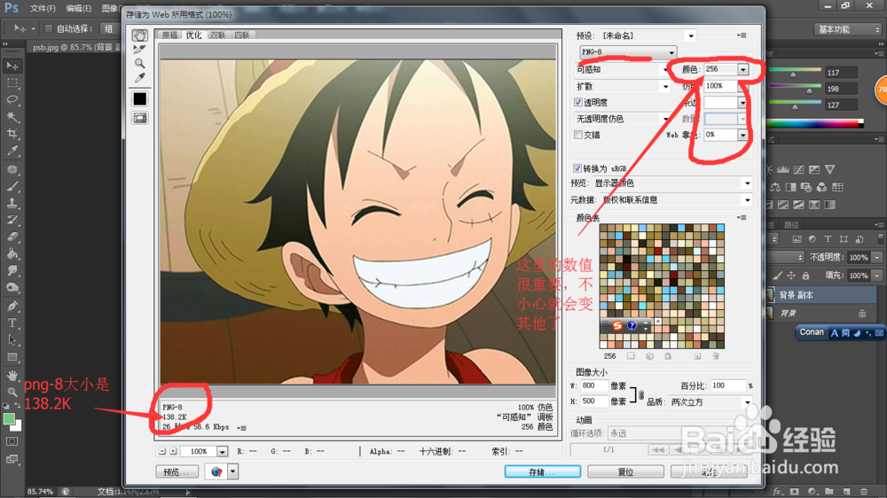This screenshot has height=498, width=887.
Task: Click the width field showing 800
Action: click(x=594, y=385)
